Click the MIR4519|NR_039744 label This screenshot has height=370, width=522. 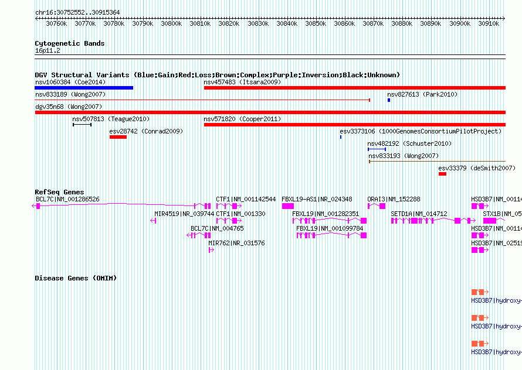click(x=184, y=214)
